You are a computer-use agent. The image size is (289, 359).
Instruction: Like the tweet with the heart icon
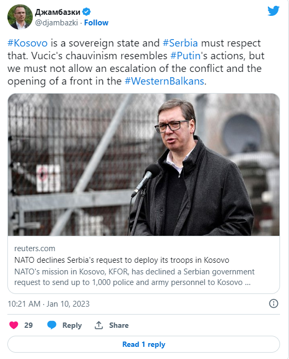(14, 325)
